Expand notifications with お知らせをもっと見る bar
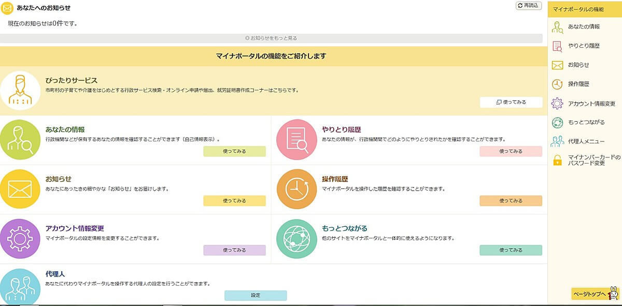 [x=271, y=38]
